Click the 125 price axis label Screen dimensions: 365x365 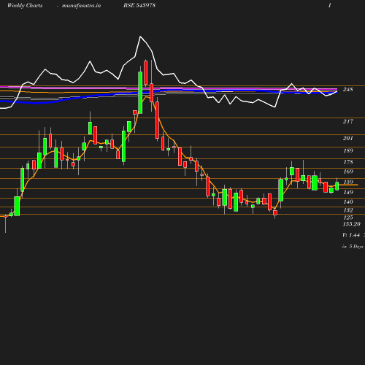point(348,218)
